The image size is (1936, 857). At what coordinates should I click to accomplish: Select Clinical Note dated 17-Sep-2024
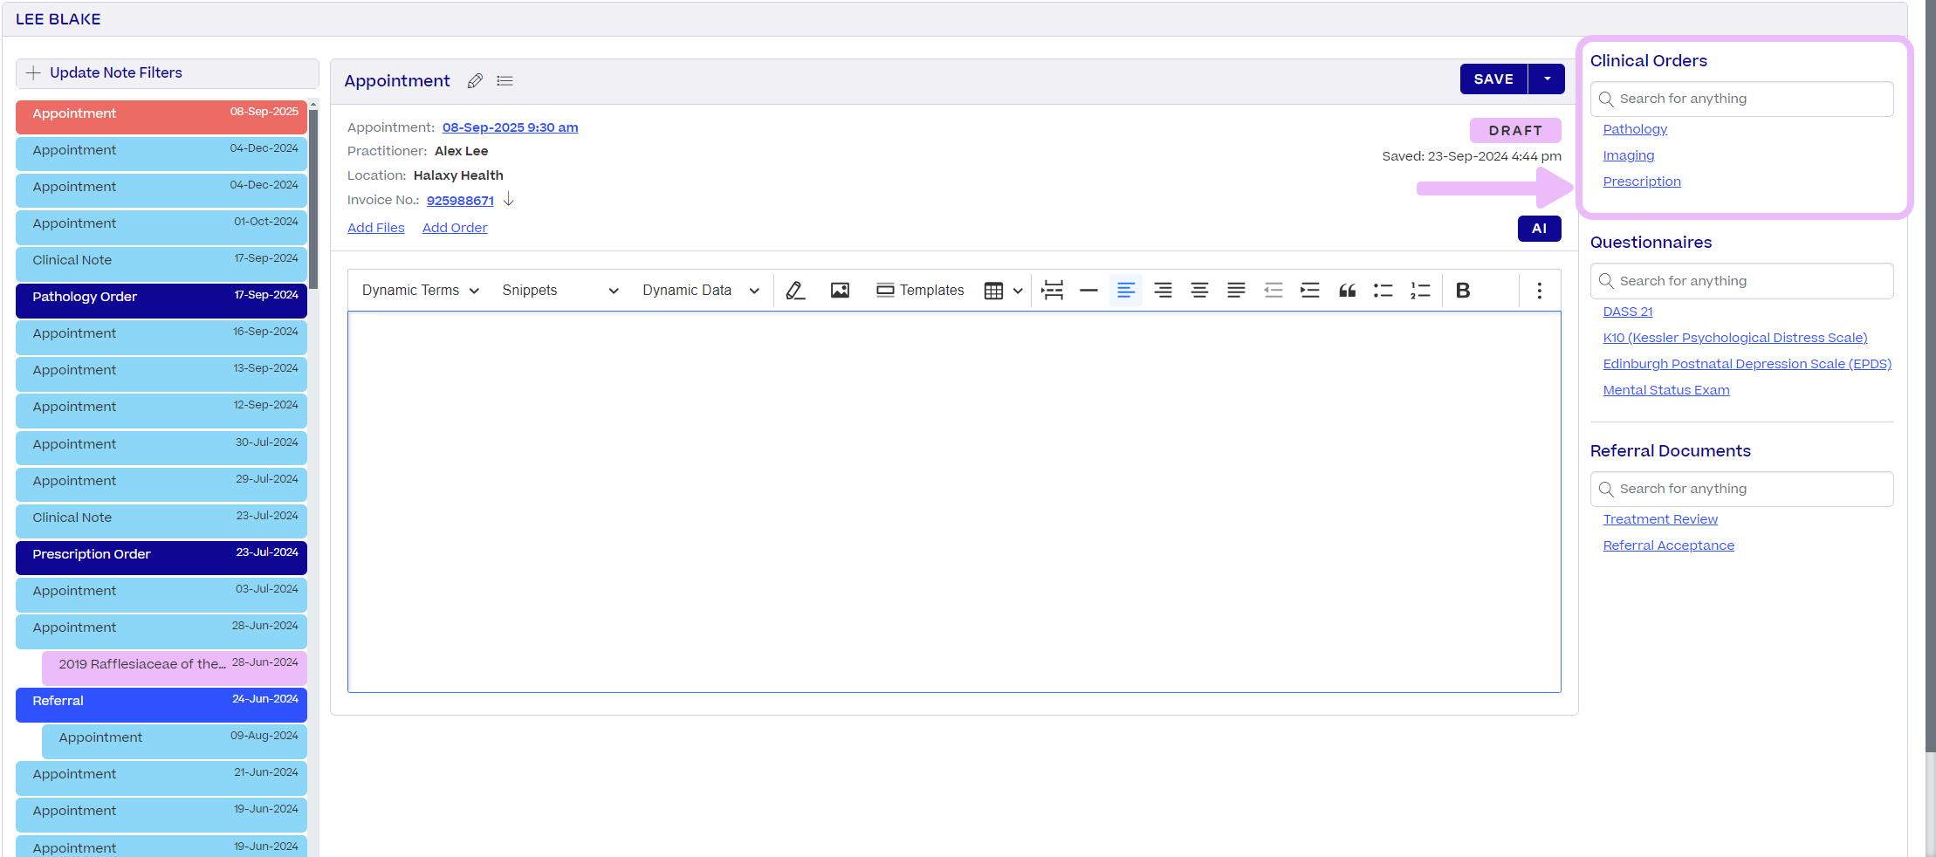(161, 263)
